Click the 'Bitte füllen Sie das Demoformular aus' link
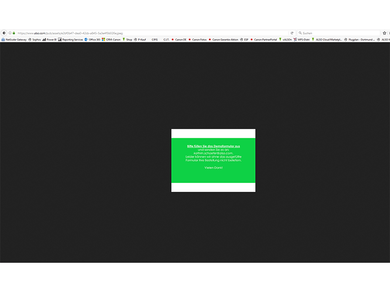This screenshot has height=292, width=390. tap(213, 146)
